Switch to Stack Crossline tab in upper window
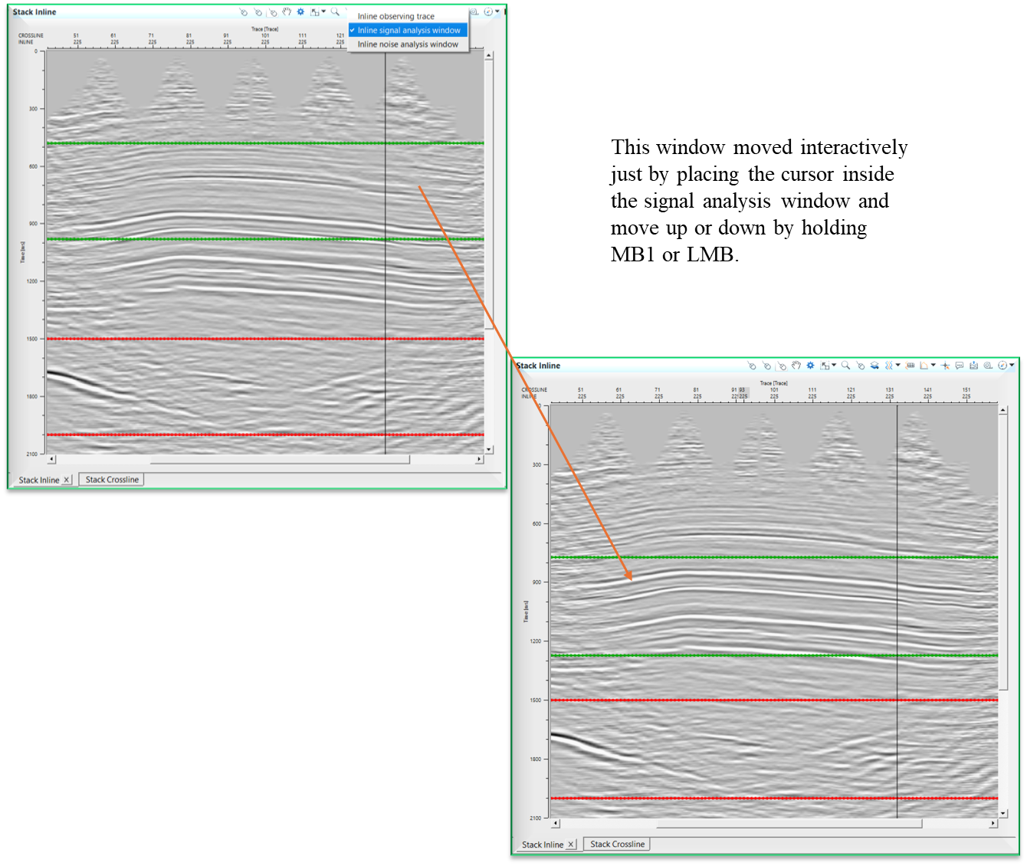 coord(112,480)
